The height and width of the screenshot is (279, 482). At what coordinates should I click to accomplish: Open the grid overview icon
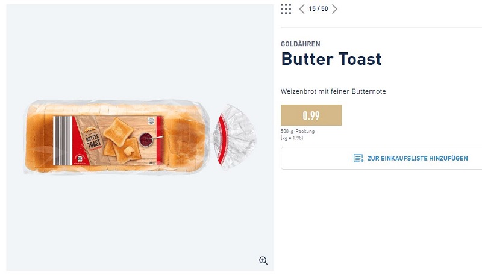point(286,9)
